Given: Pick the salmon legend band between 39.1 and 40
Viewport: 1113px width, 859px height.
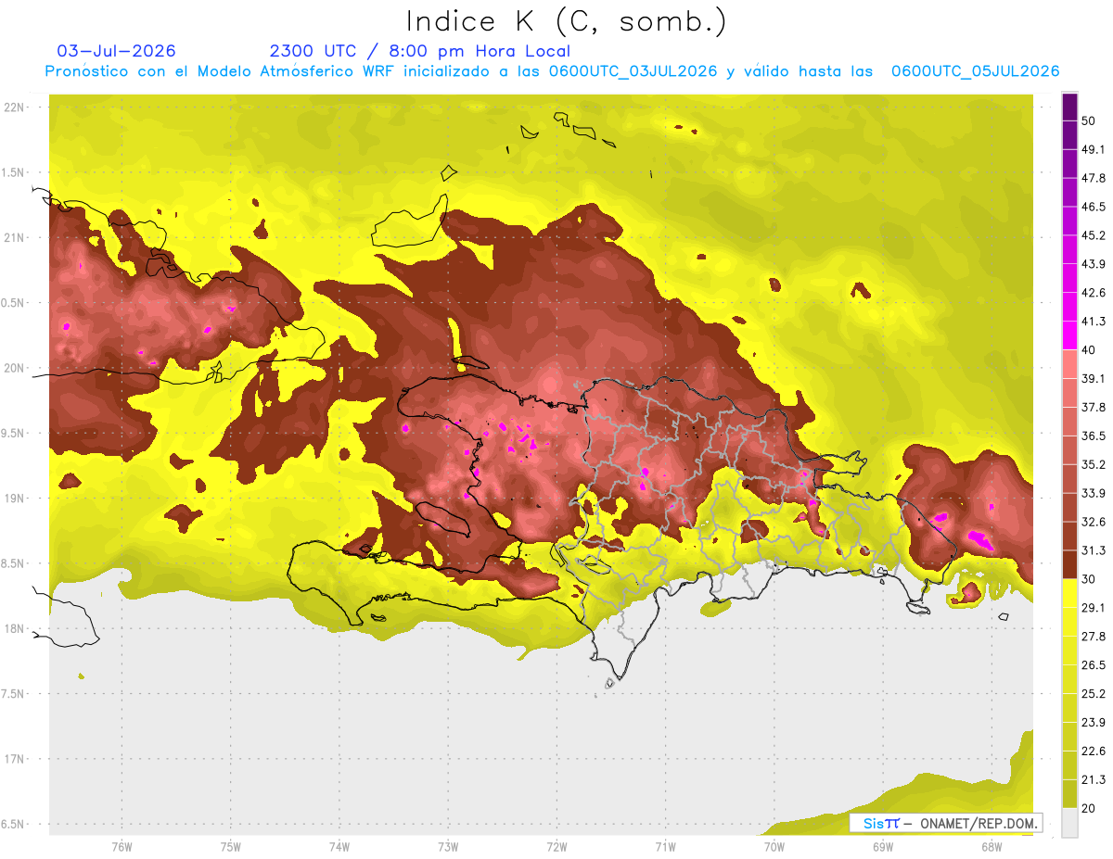Looking at the screenshot, I should click(x=1069, y=364).
